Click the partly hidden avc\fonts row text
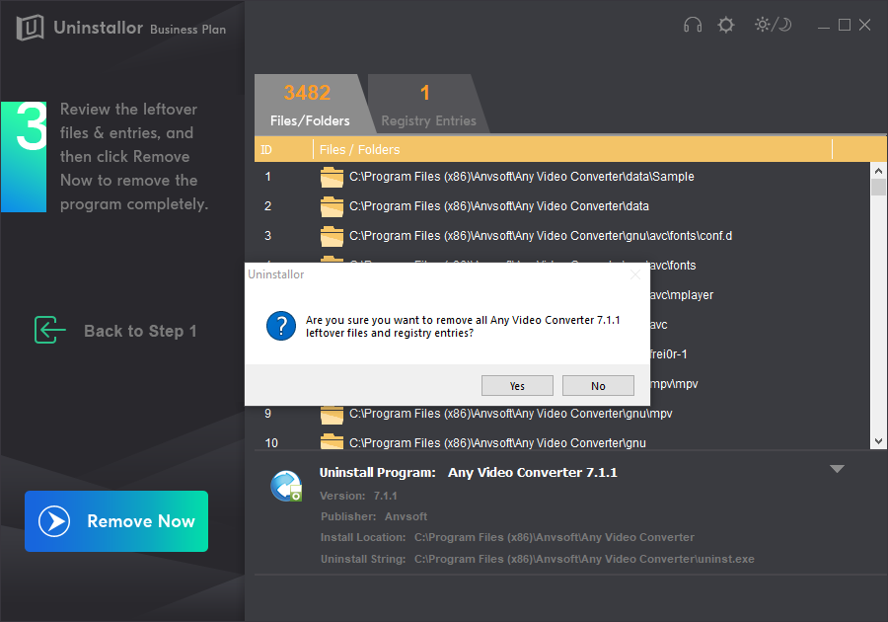Viewport: 888px width, 622px height. click(673, 266)
